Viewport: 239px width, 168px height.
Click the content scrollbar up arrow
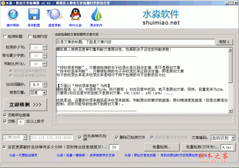coord(230,50)
